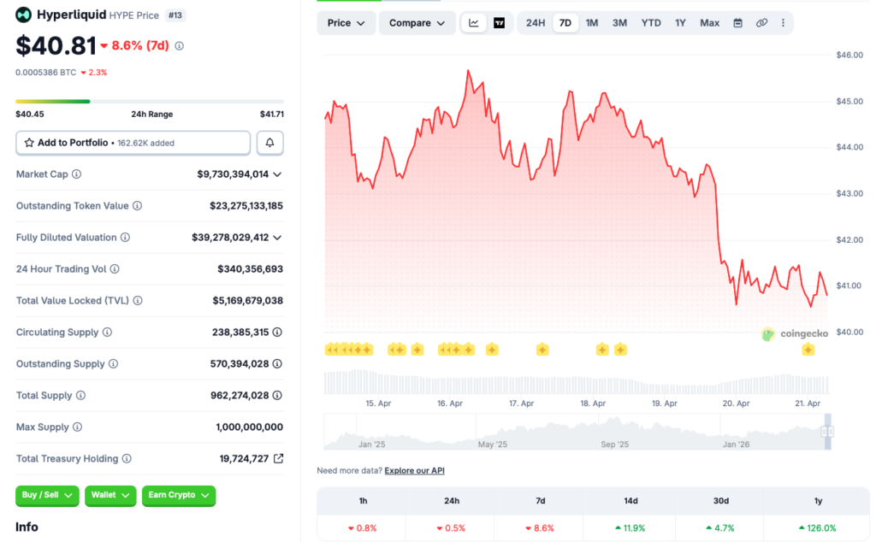Image resolution: width=876 pixels, height=542 pixels.
Task: Click the right handle of chart range slider
Action: 828,432
